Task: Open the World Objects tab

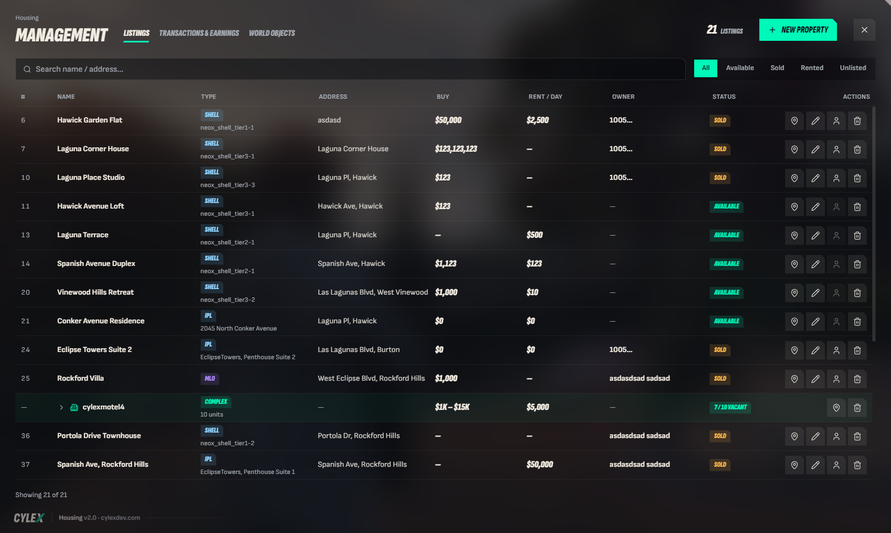Action: [x=272, y=33]
